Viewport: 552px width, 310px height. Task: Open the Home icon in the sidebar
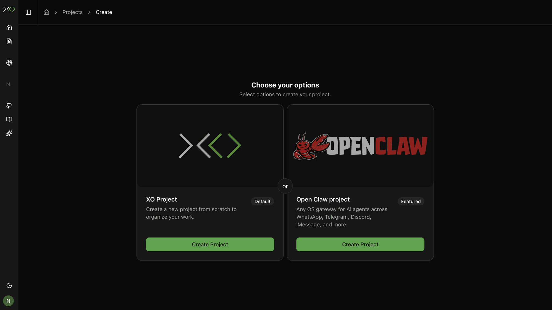point(9,27)
